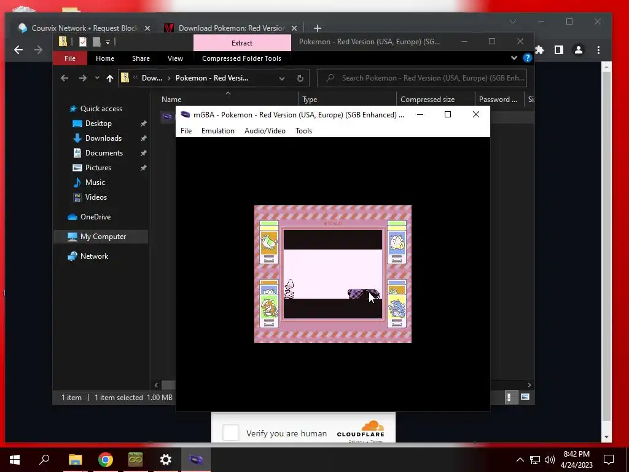Click the Pokemon game screen in mGBA
629x472 pixels.
(x=332, y=274)
